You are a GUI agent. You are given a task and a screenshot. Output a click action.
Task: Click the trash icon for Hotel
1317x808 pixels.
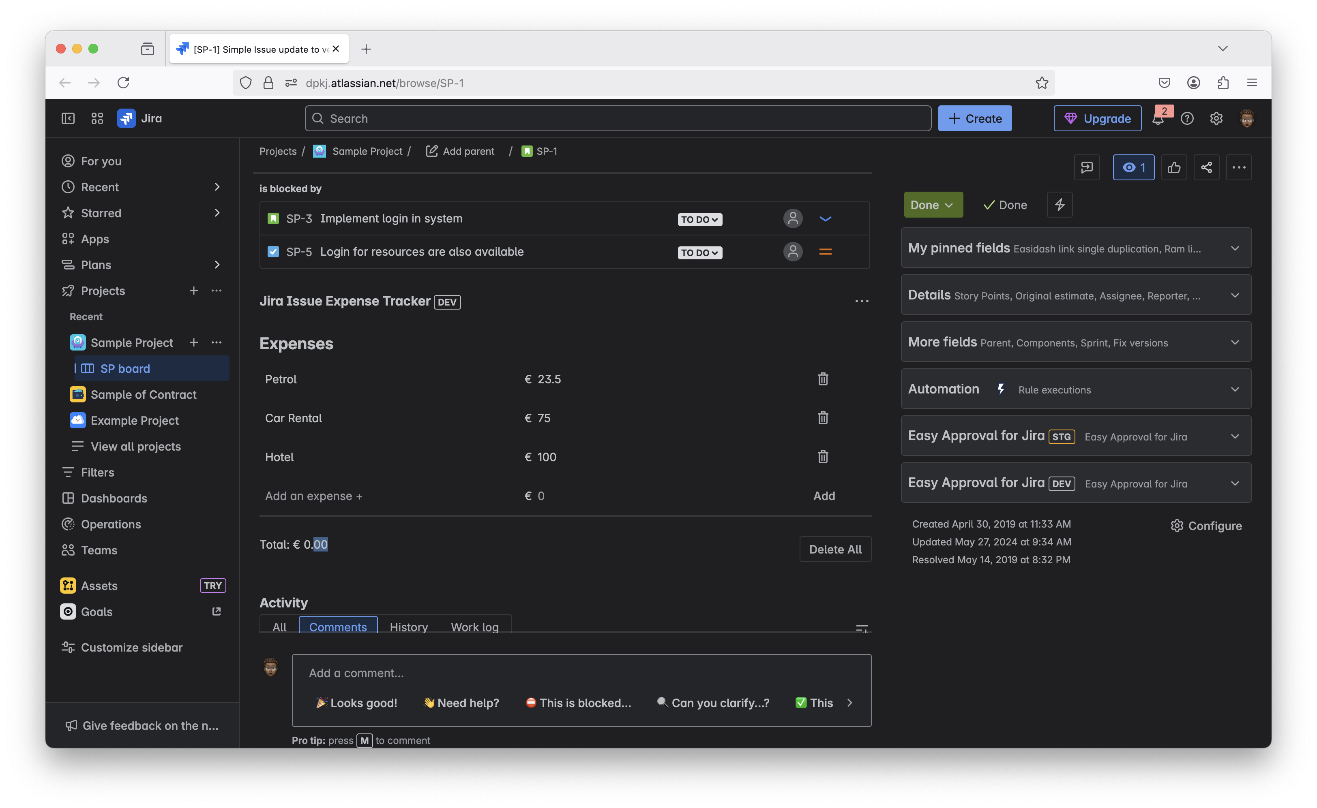coord(822,457)
